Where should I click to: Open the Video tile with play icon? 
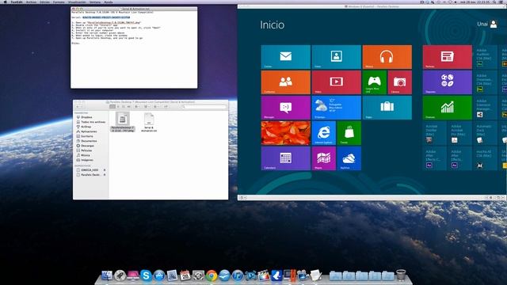click(x=336, y=82)
